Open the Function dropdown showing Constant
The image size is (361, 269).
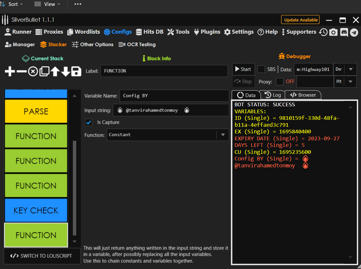(x=168, y=135)
